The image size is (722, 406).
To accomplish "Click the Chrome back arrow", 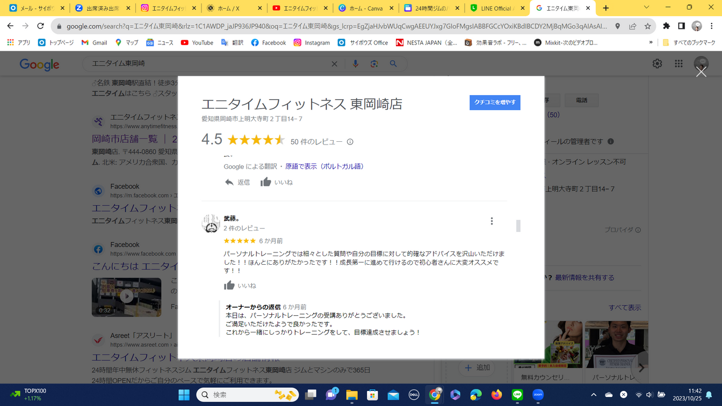I will point(10,26).
